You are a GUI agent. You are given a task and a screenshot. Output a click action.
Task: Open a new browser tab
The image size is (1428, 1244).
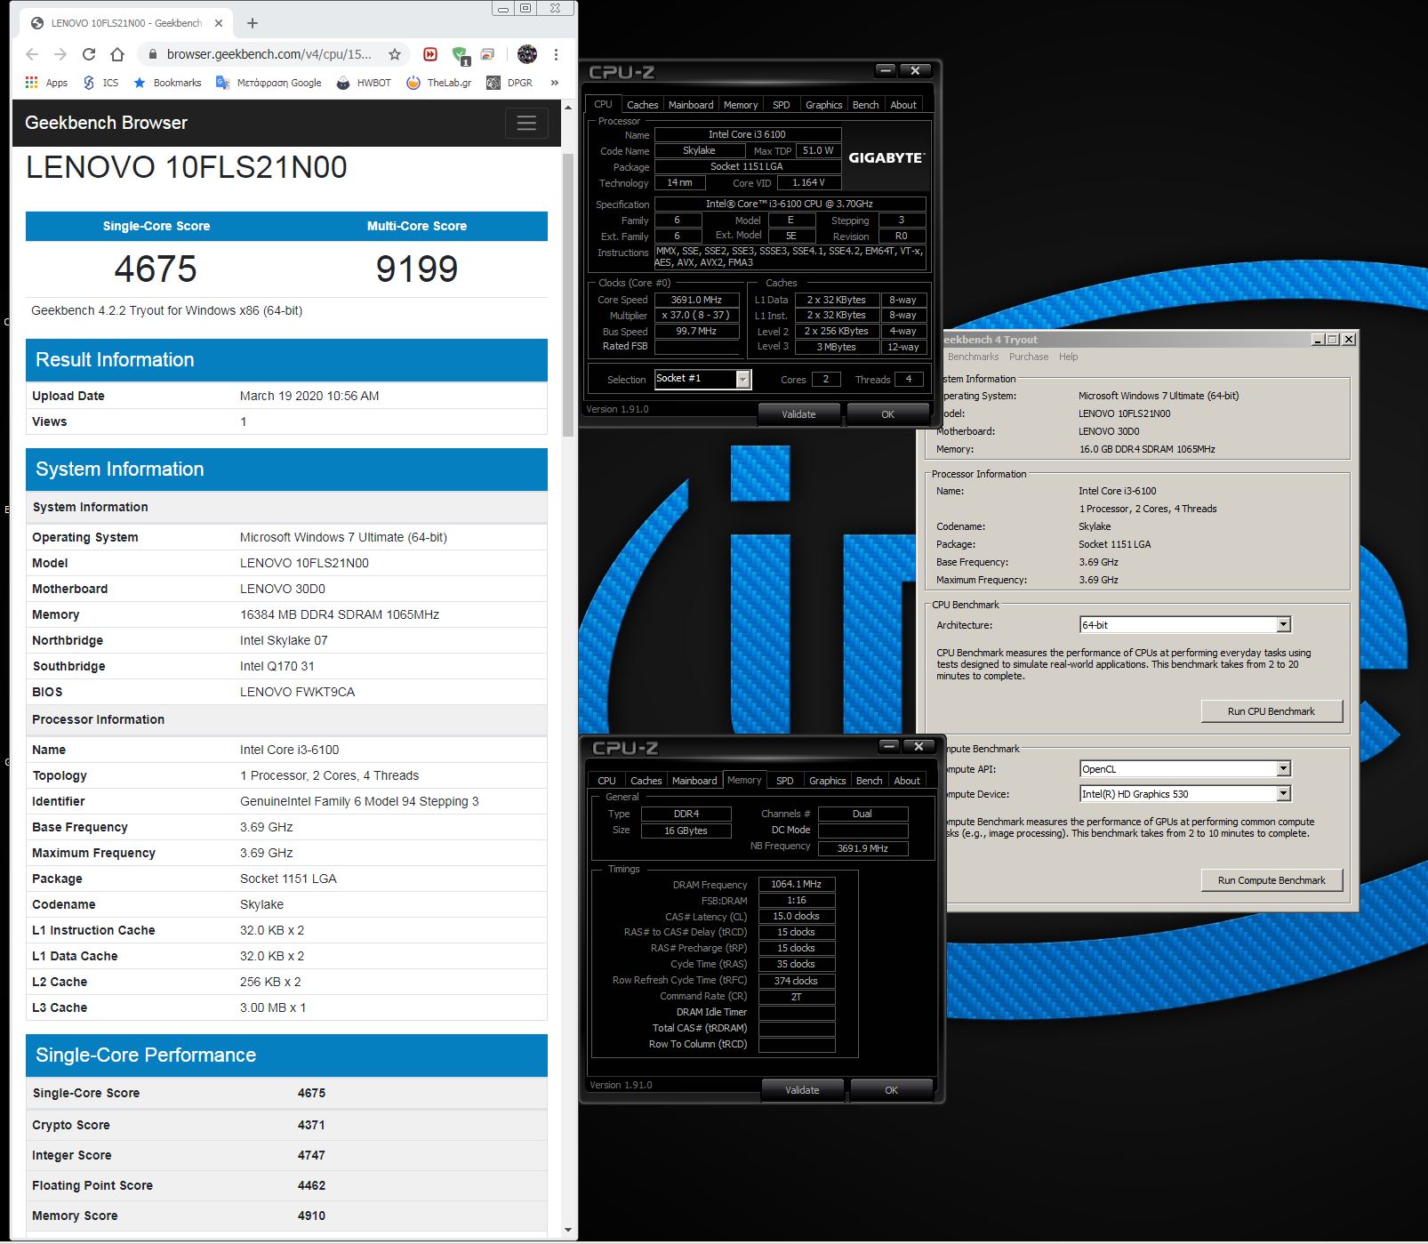click(x=253, y=23)
